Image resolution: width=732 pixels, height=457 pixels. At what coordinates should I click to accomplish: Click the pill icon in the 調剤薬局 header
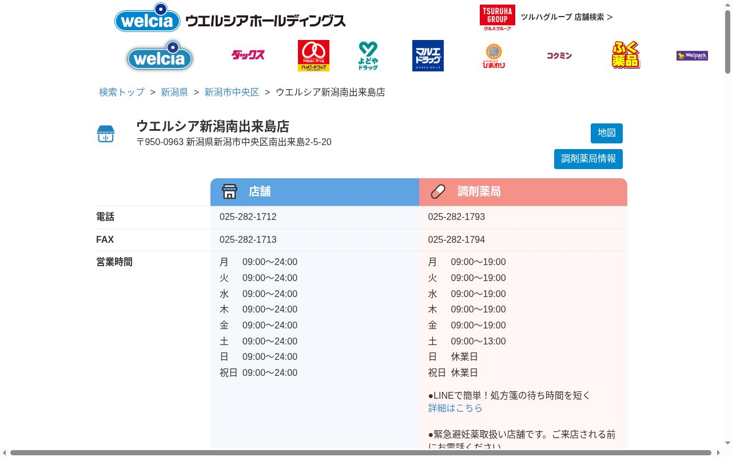click(438, 191)
